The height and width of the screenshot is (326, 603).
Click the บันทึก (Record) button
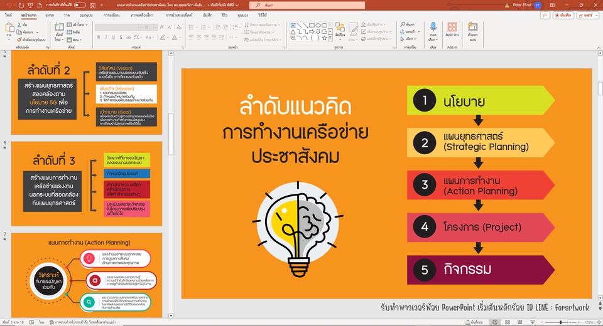click(563, 15)
